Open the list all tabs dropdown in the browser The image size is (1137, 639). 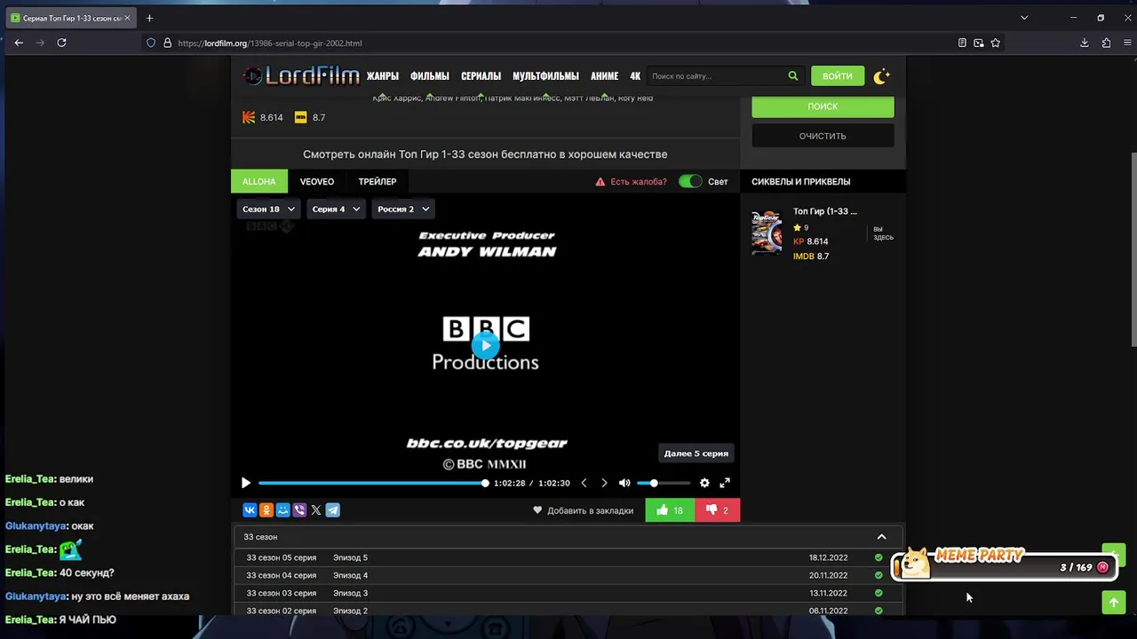1024,18
